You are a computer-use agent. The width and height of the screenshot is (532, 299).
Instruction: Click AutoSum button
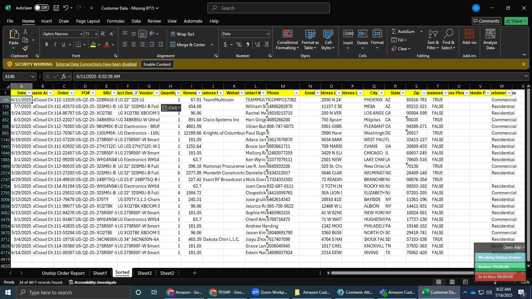tap(403, 31)
